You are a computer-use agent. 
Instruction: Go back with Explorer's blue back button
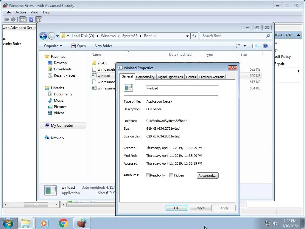pyautogui.click(x=43, y=36)
